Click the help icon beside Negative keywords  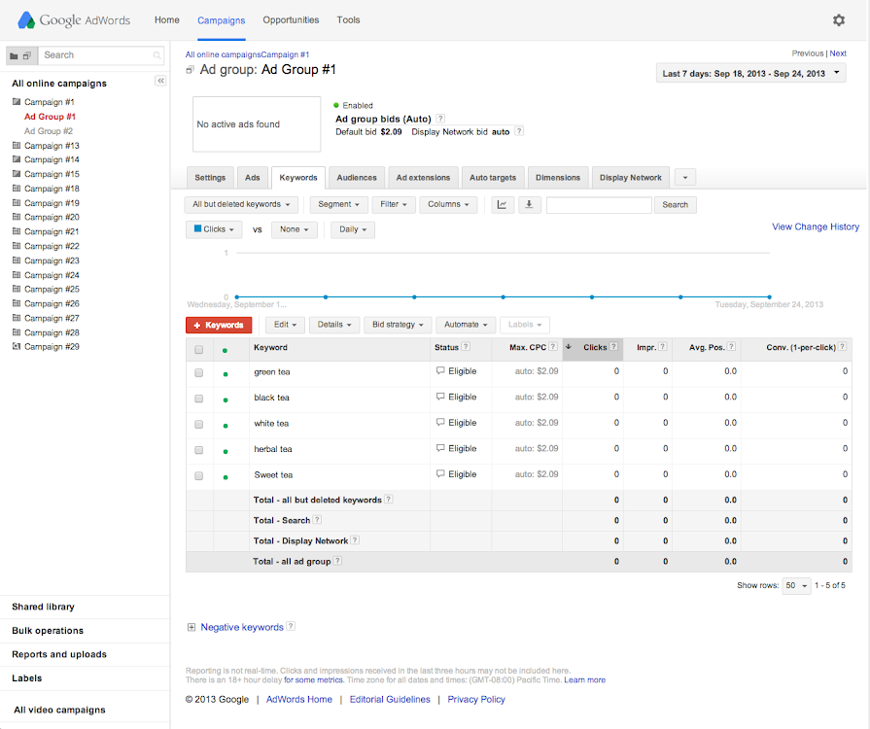tap(291, 628)
